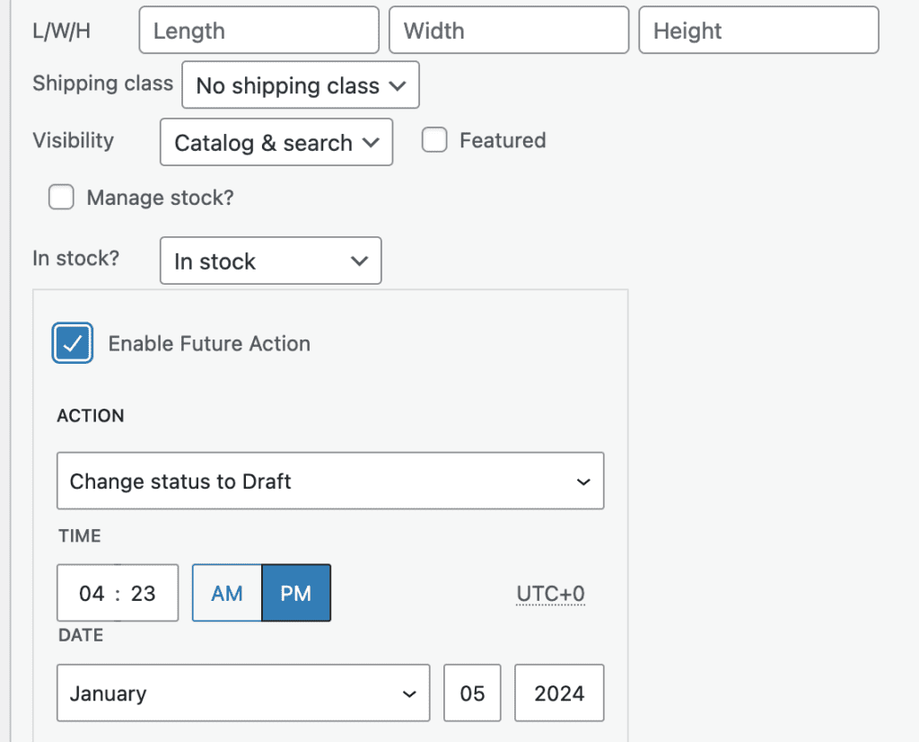Click the Length input field
The width and height of the screenshot is (919, 742).
[x=258, y=30]
